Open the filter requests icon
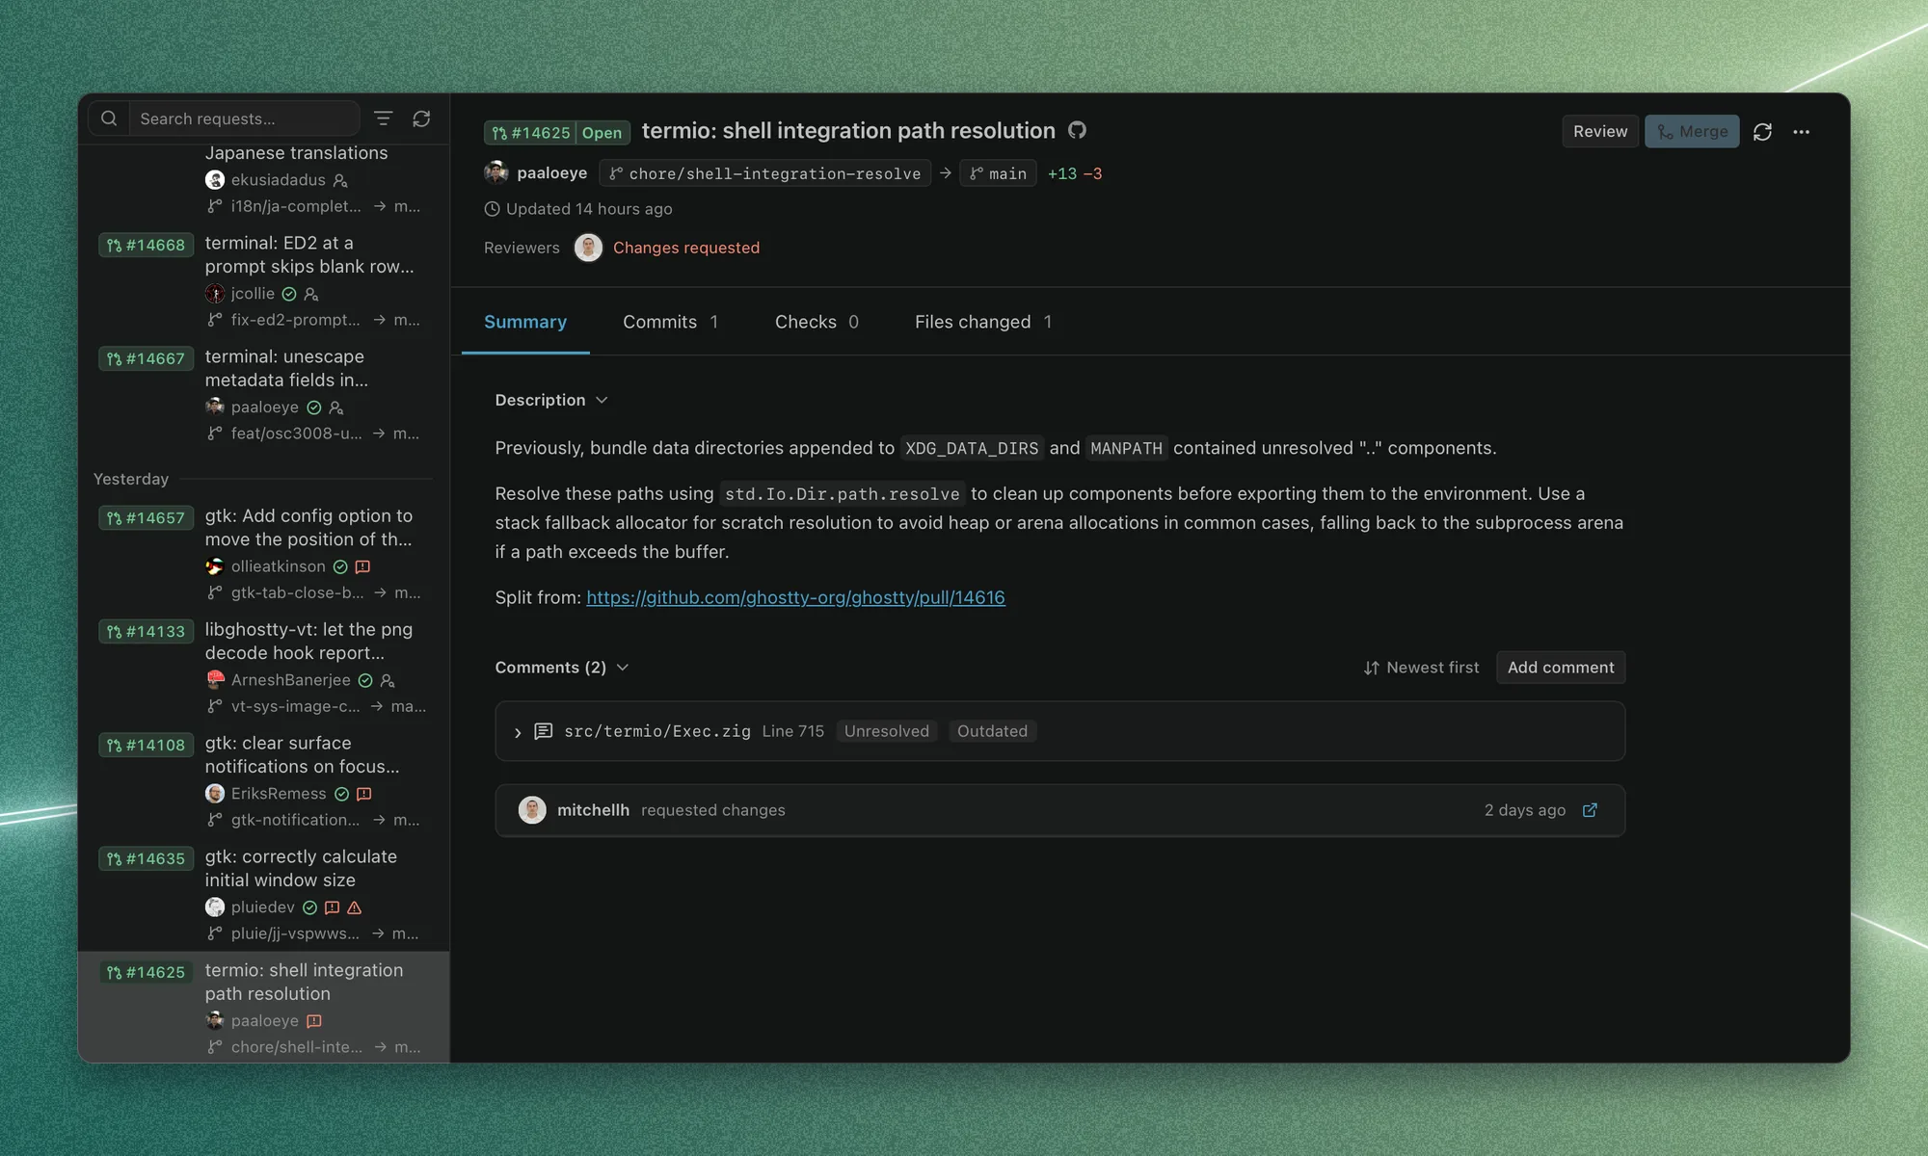1928x1156 pixels. [x=383, y=118]
